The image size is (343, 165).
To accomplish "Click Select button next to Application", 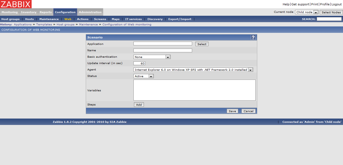I will tap(202, 44).
